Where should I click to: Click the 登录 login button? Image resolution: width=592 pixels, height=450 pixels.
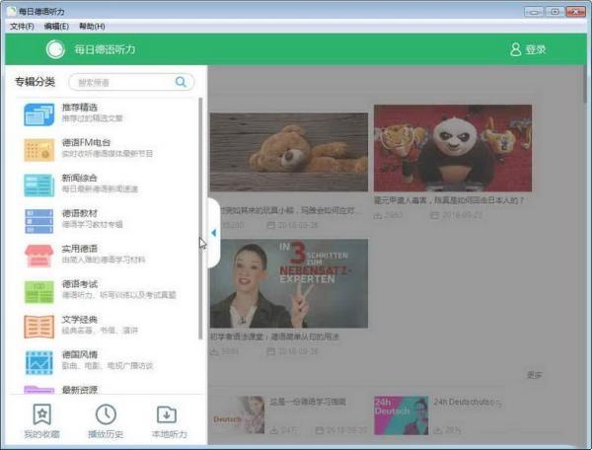pyautogui.click(x=528, y=49)
